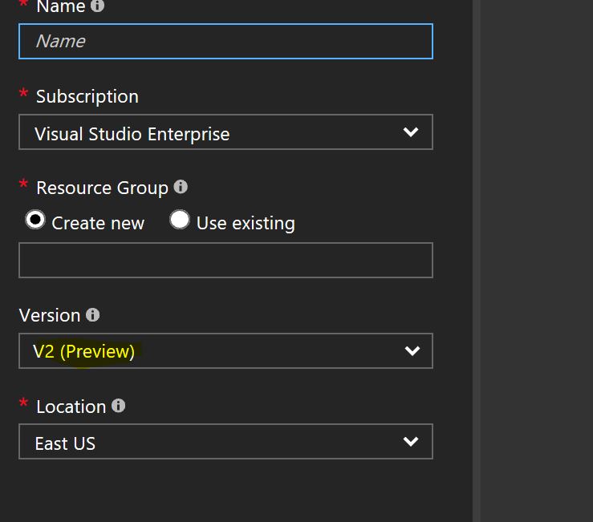Screen dimensions: 593x522
Task: Click the Location dropdown chevron arrow
Action: (411, 442)
